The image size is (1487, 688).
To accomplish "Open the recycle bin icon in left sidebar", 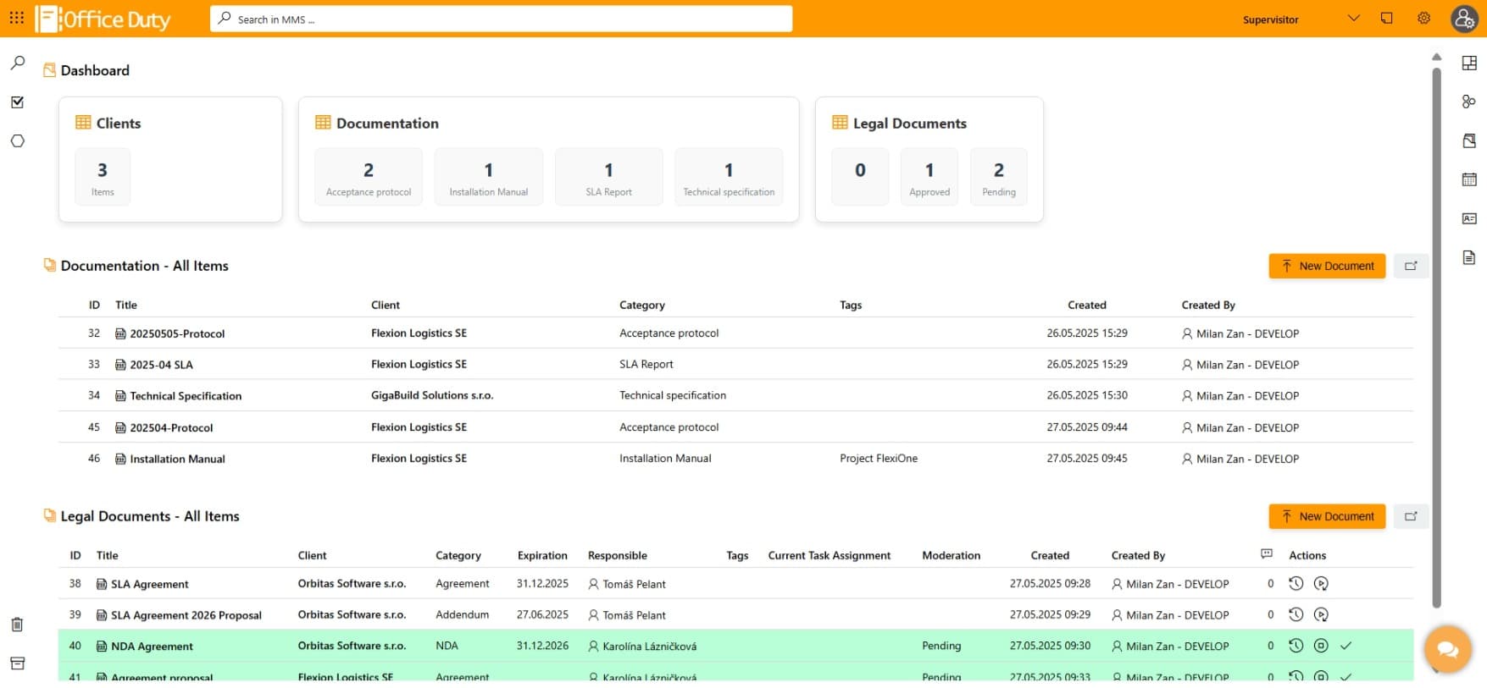I will tap(17, 625).
